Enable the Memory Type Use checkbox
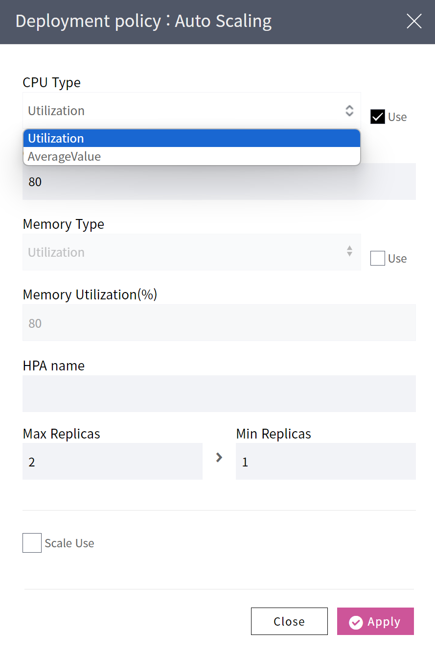This screenshot has width=435, height=659. tap(377, 258)
